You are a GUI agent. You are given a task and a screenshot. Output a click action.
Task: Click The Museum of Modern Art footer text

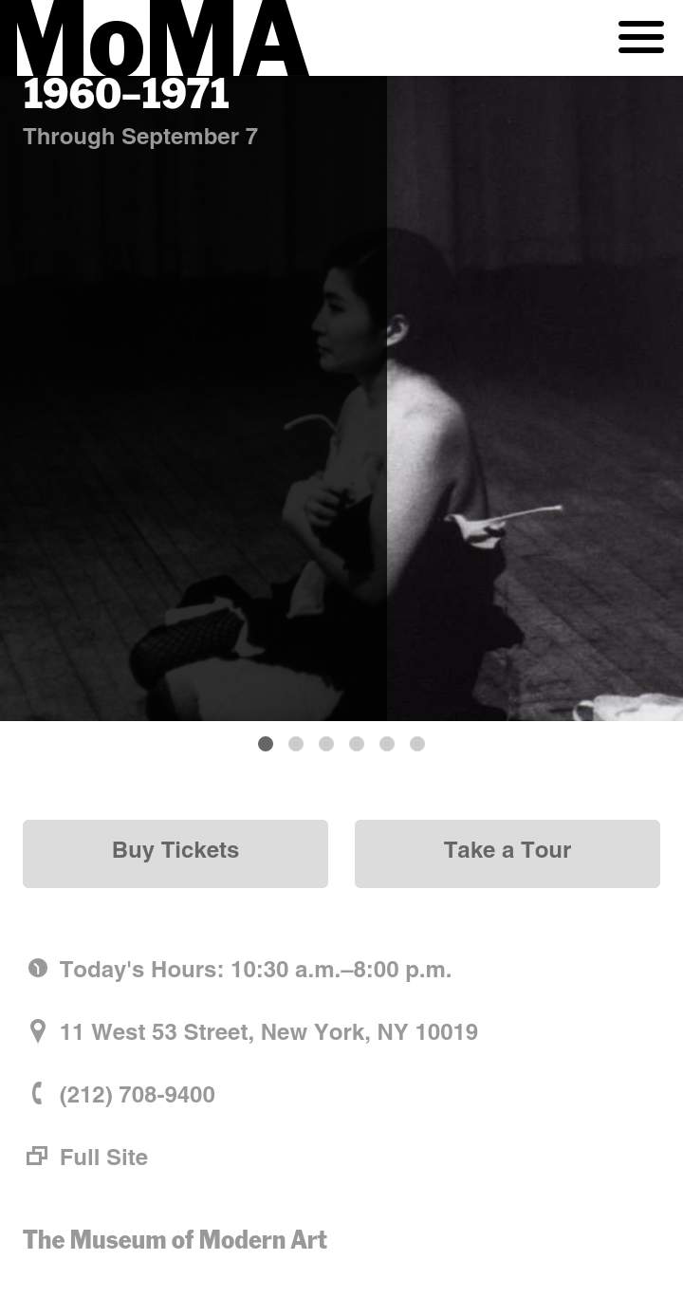point(175,1240)
